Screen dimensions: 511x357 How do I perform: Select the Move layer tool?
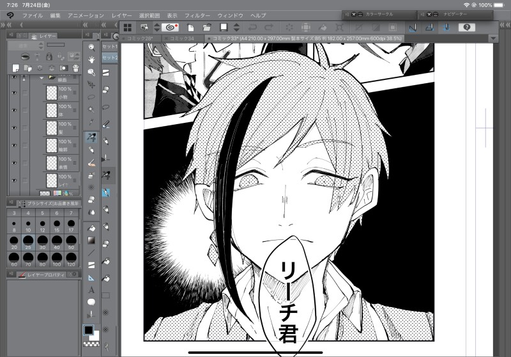[91, 85]
